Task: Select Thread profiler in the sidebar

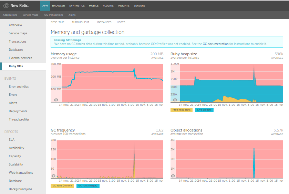Action: tap(19, 119)
